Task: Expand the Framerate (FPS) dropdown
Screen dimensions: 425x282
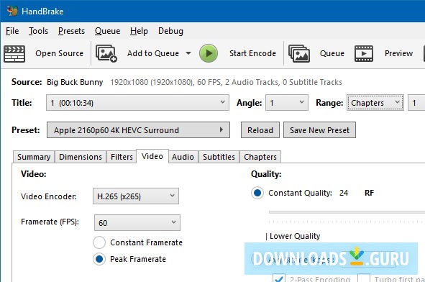Action: (137, 222)
